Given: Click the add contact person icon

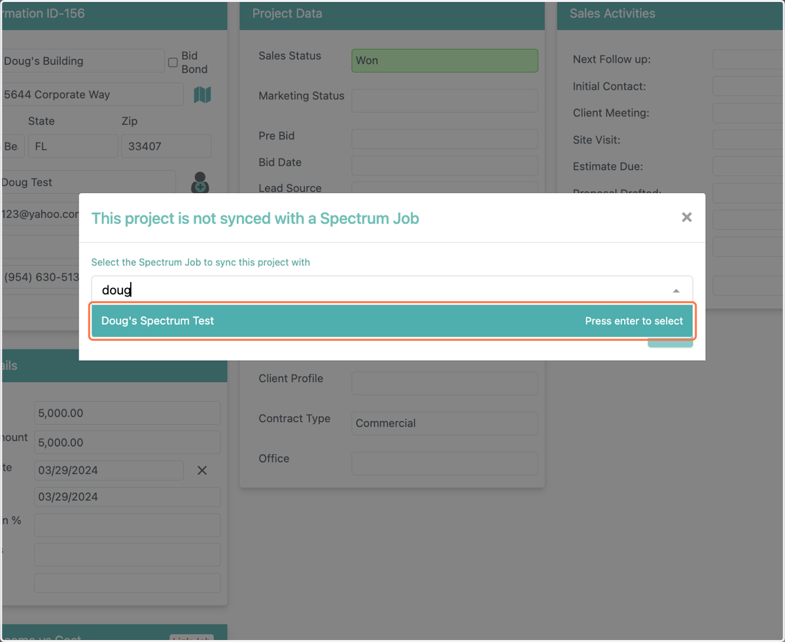Looking at the screenshot, I should (x=200, y=183).
